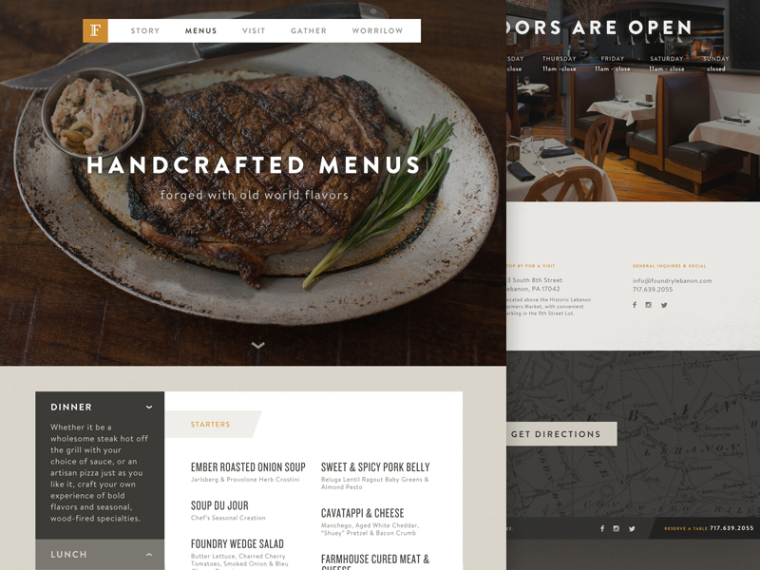Open the Worrilow nav item
760x570 pixels.
tap(377, 30)
